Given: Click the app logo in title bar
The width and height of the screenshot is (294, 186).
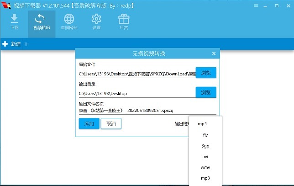Looking at the screenshot, I should [x=6, y=5].
